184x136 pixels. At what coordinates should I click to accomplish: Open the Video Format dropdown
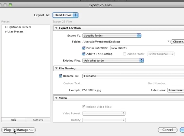[104, 114]
